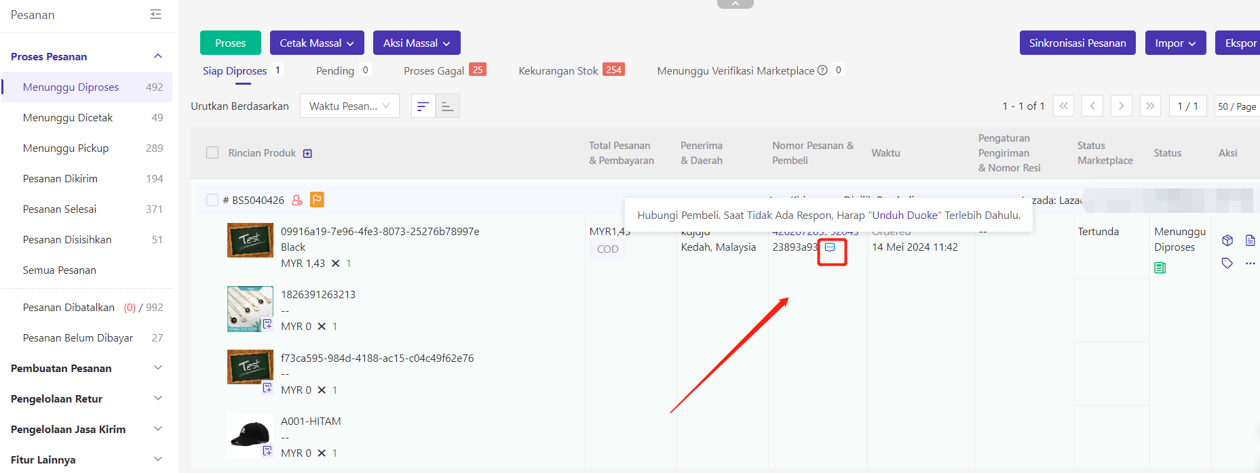
Task: Tick the select-all checkbox in table header
Action: coord(212,153)
